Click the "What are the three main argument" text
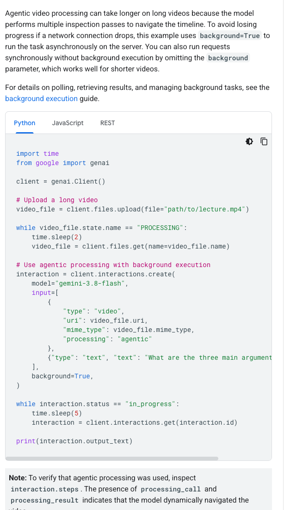284x510 pixels. click(x=208, y=358)
